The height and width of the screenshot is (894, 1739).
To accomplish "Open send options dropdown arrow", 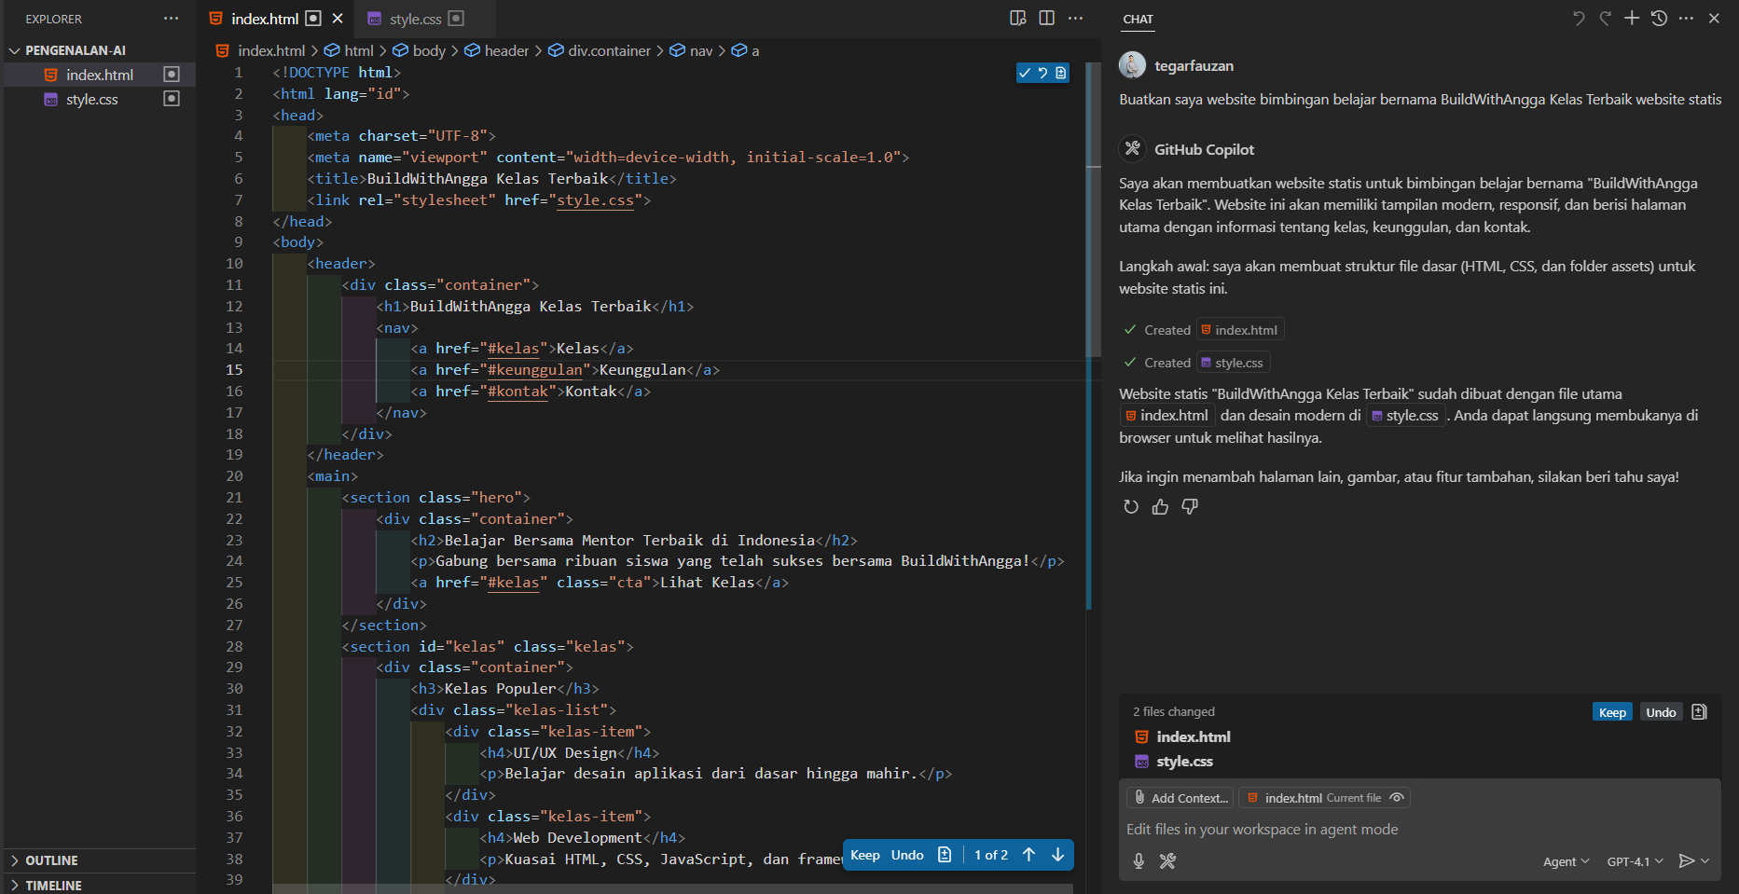I will click(x=1705, y=861).
